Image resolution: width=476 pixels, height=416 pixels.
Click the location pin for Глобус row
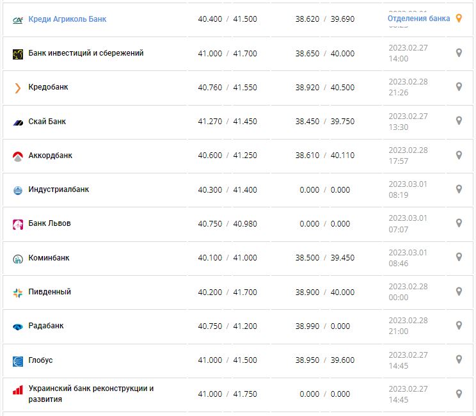459,359
